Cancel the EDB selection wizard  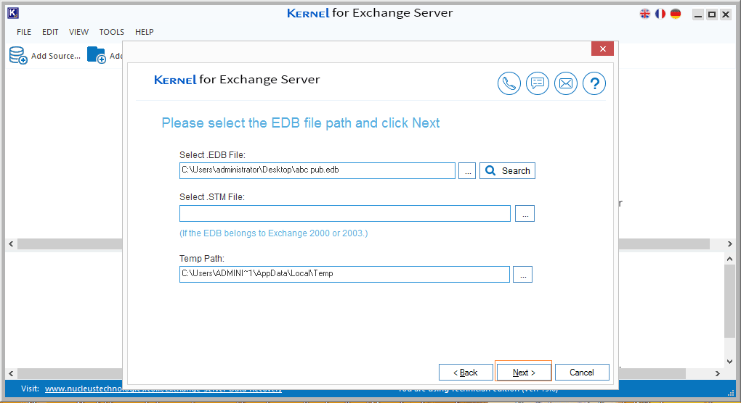pyautogui.click(x=582, y=373)
